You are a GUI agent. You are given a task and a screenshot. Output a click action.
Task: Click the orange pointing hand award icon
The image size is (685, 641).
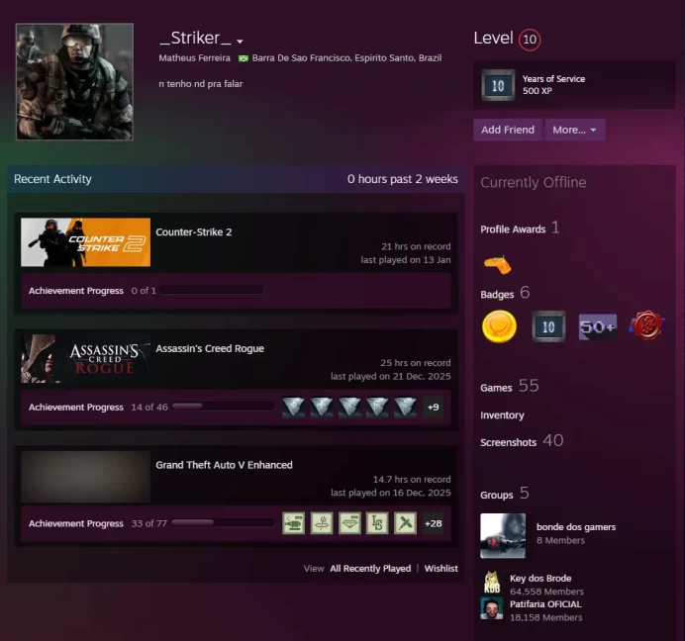point(498,264)
